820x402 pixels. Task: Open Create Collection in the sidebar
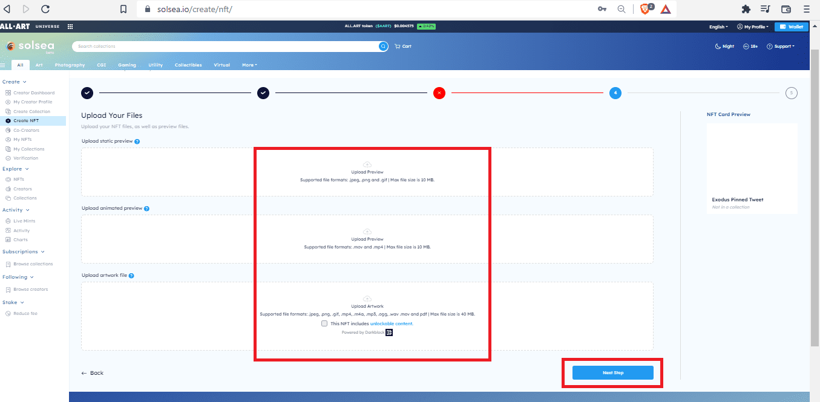(x=31, y=112)
